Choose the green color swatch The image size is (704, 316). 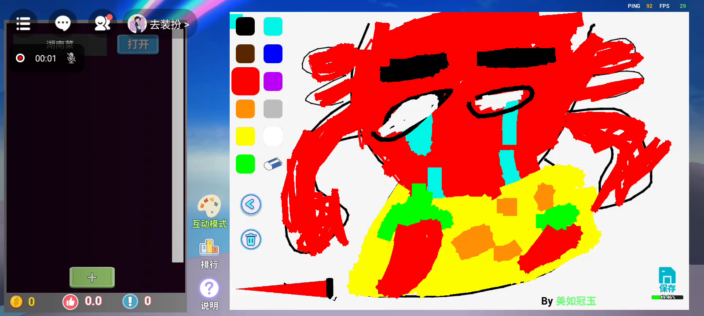pyautogui.click(x=245, y=164)
